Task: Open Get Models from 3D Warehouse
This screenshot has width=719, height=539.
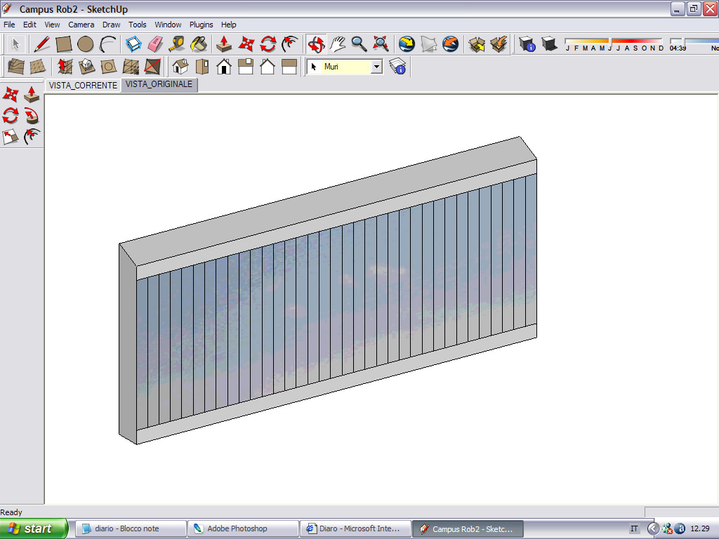Action: pyautogui.click(x=477, y=44)
